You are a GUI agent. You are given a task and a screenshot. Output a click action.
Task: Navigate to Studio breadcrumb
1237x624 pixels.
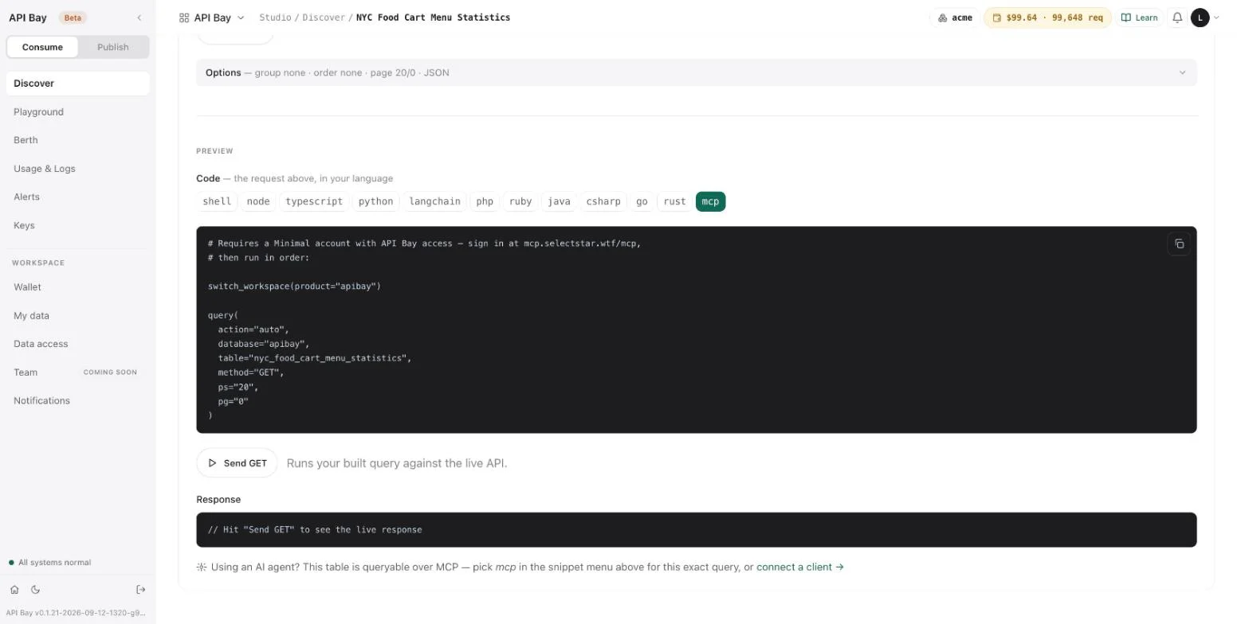click(275, 18)
